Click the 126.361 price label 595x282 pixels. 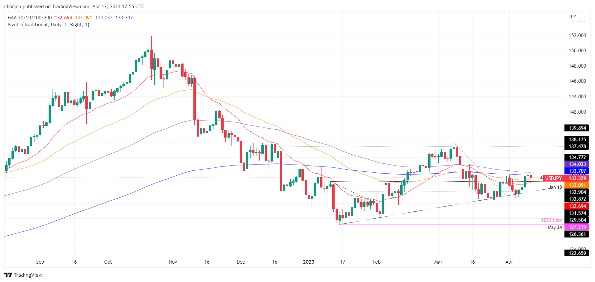577,234
